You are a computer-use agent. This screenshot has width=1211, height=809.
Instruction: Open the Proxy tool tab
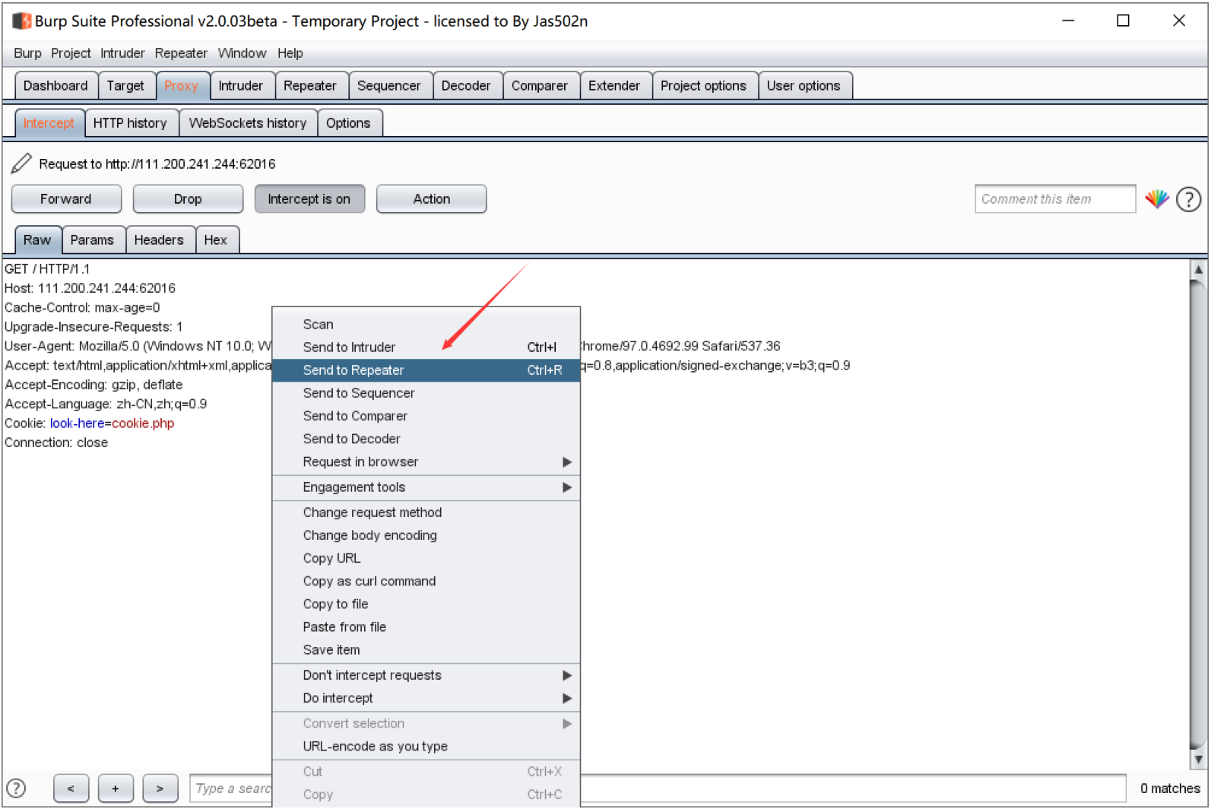pyautogui.click(x=181, y=86)
